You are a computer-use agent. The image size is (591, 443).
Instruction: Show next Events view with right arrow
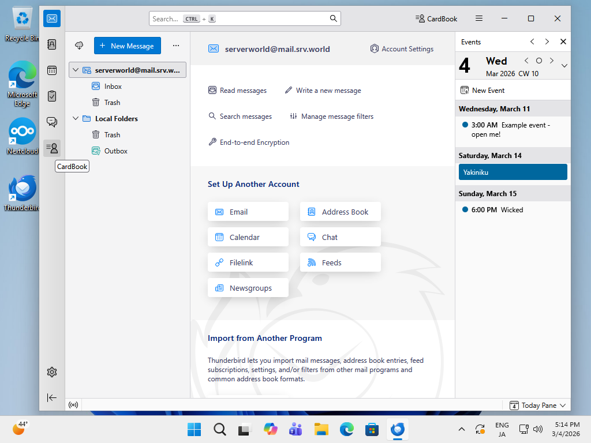(547, 42)
